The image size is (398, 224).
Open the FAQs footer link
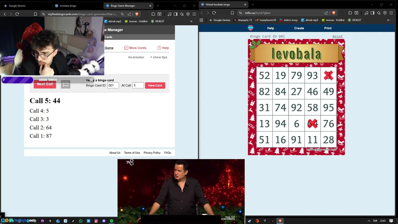168,153
